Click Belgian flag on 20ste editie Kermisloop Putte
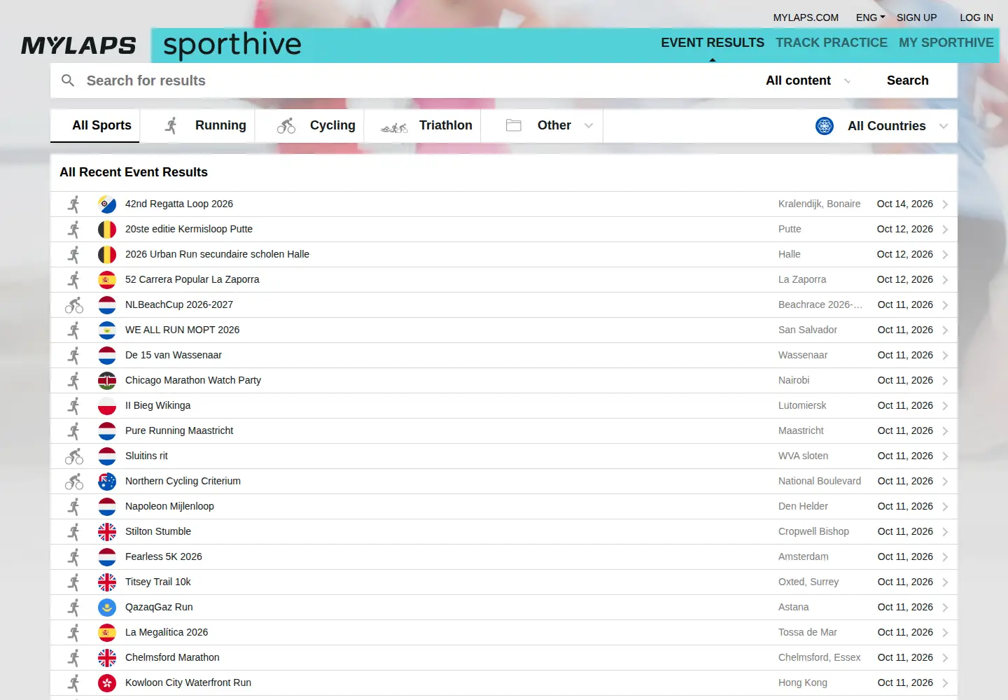 click(x=107, y=230)
